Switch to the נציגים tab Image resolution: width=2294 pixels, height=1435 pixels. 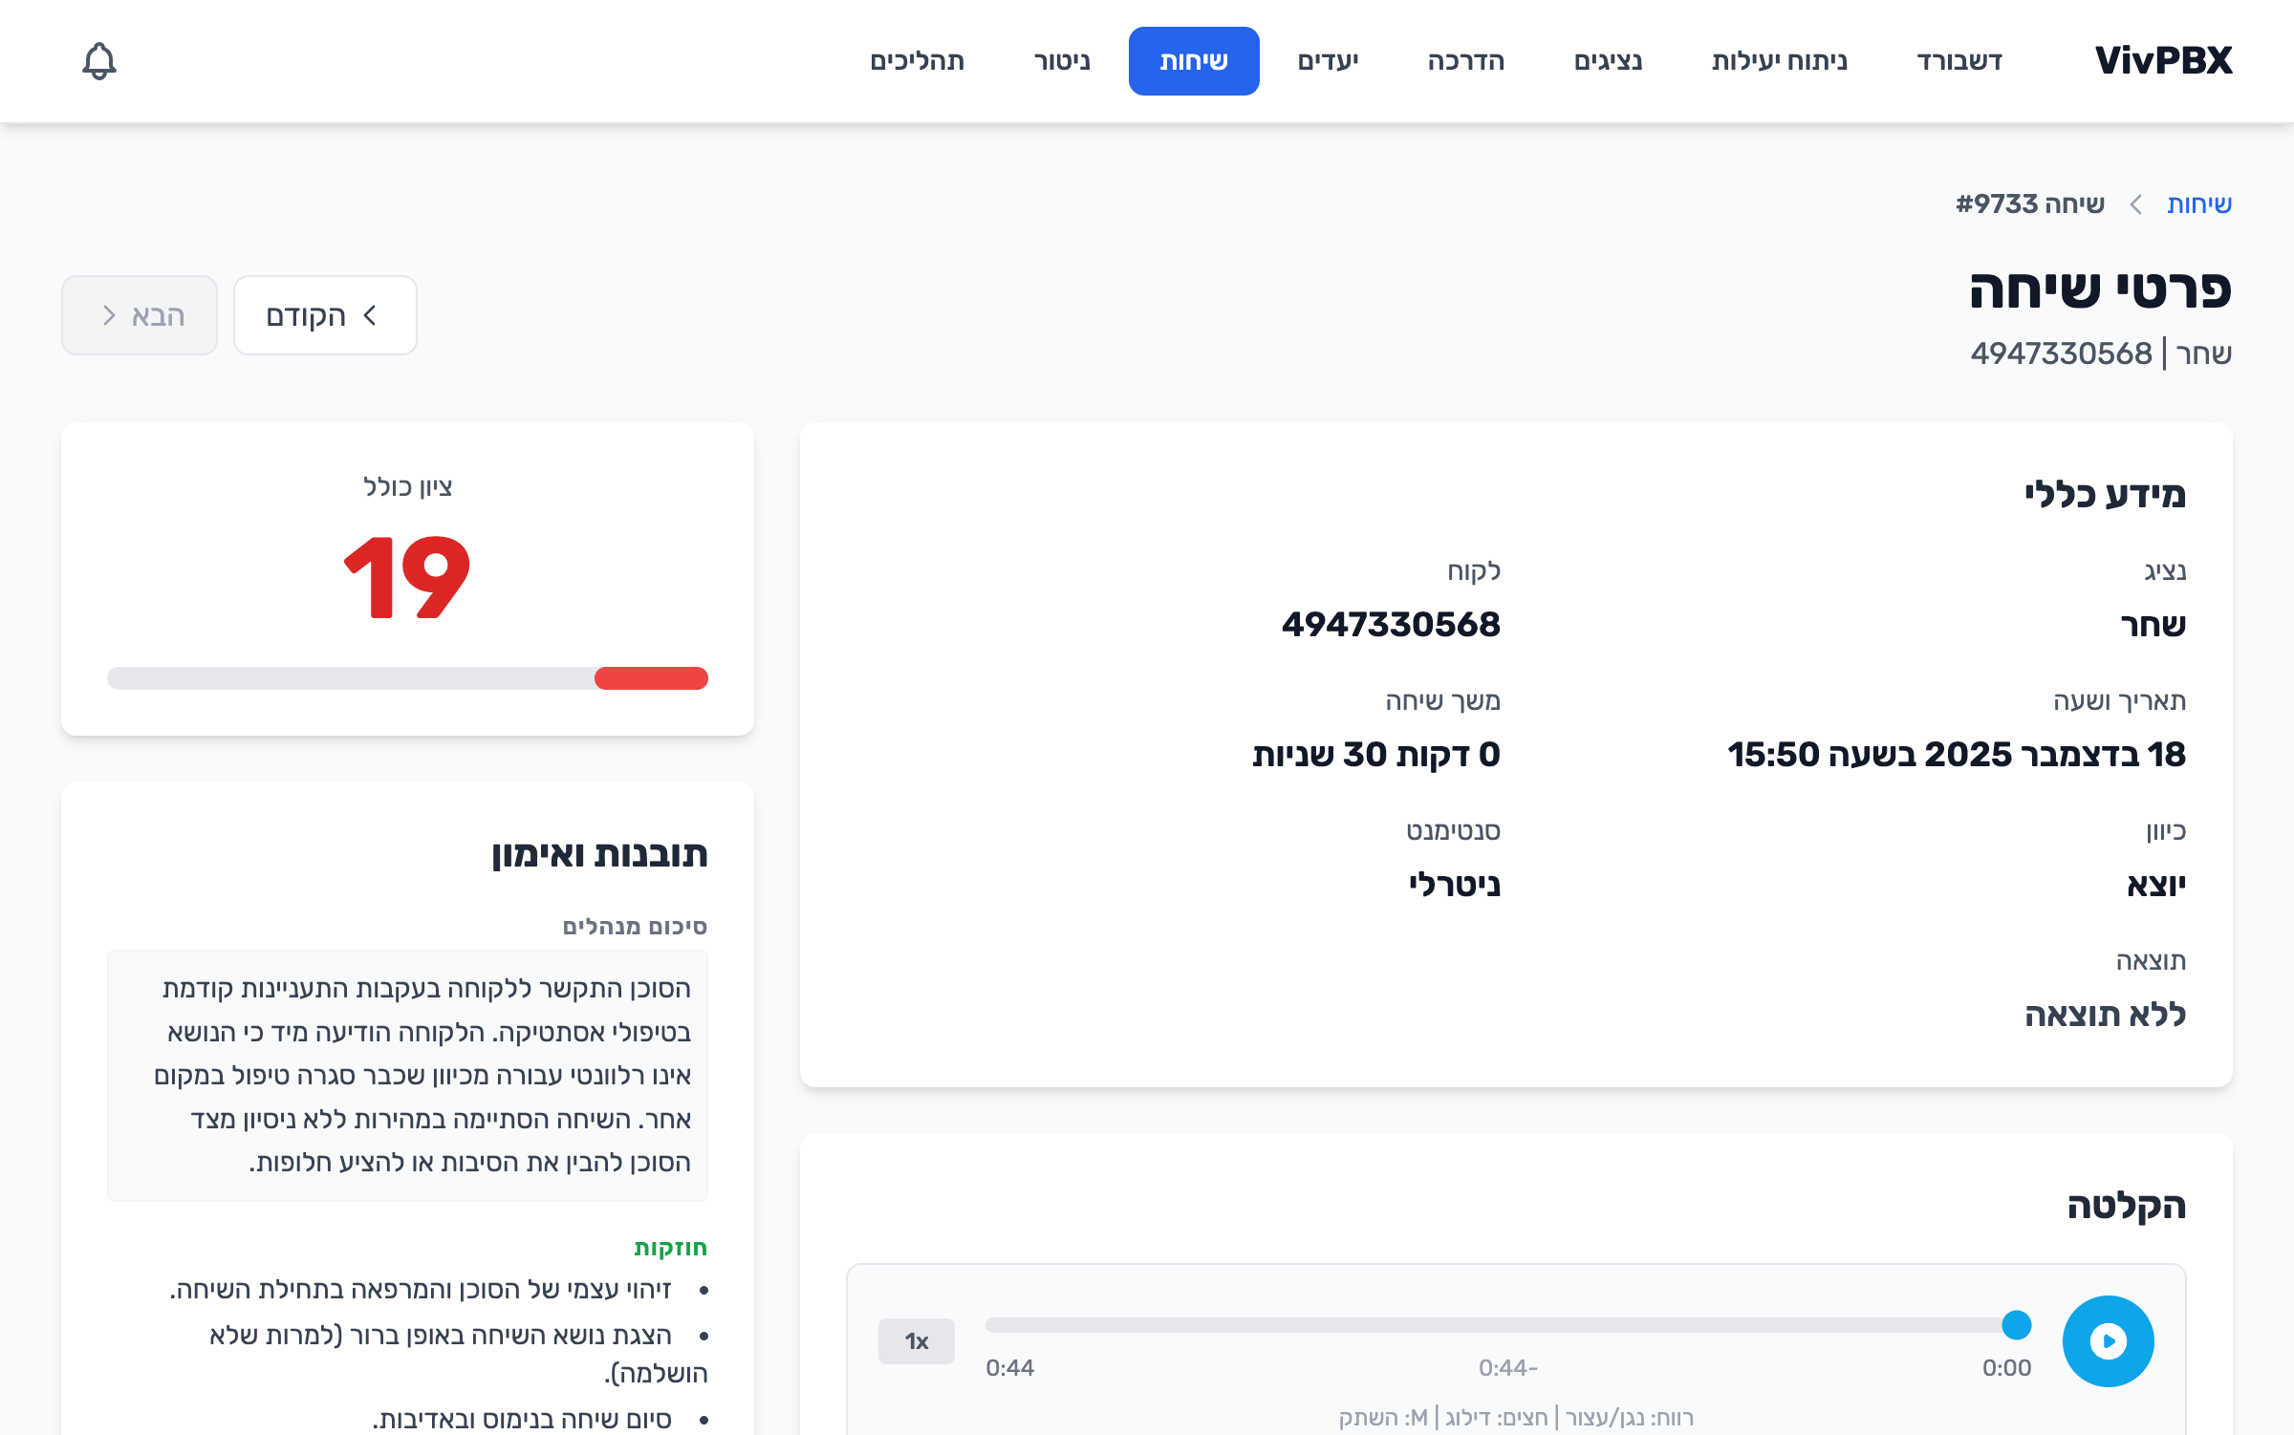click(1608, 61)
